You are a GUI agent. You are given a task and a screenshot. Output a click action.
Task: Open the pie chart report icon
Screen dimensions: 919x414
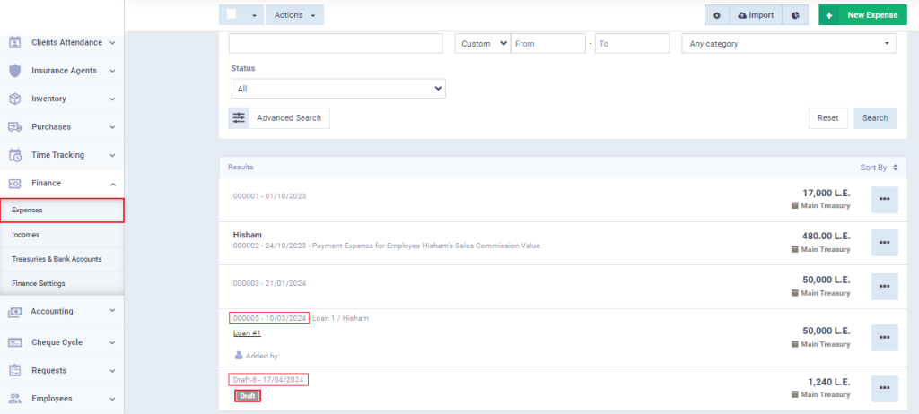[x=795, y=15]
